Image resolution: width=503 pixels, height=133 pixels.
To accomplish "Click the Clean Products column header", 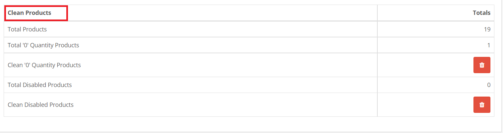I will pyautogui.click(x=30, y=13).
